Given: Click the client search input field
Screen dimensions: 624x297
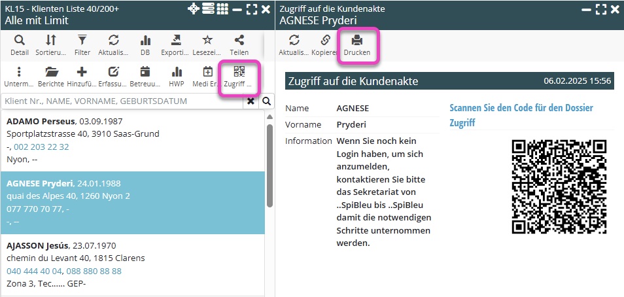Looking at the screenshot, I should click(x=123, y=101).
